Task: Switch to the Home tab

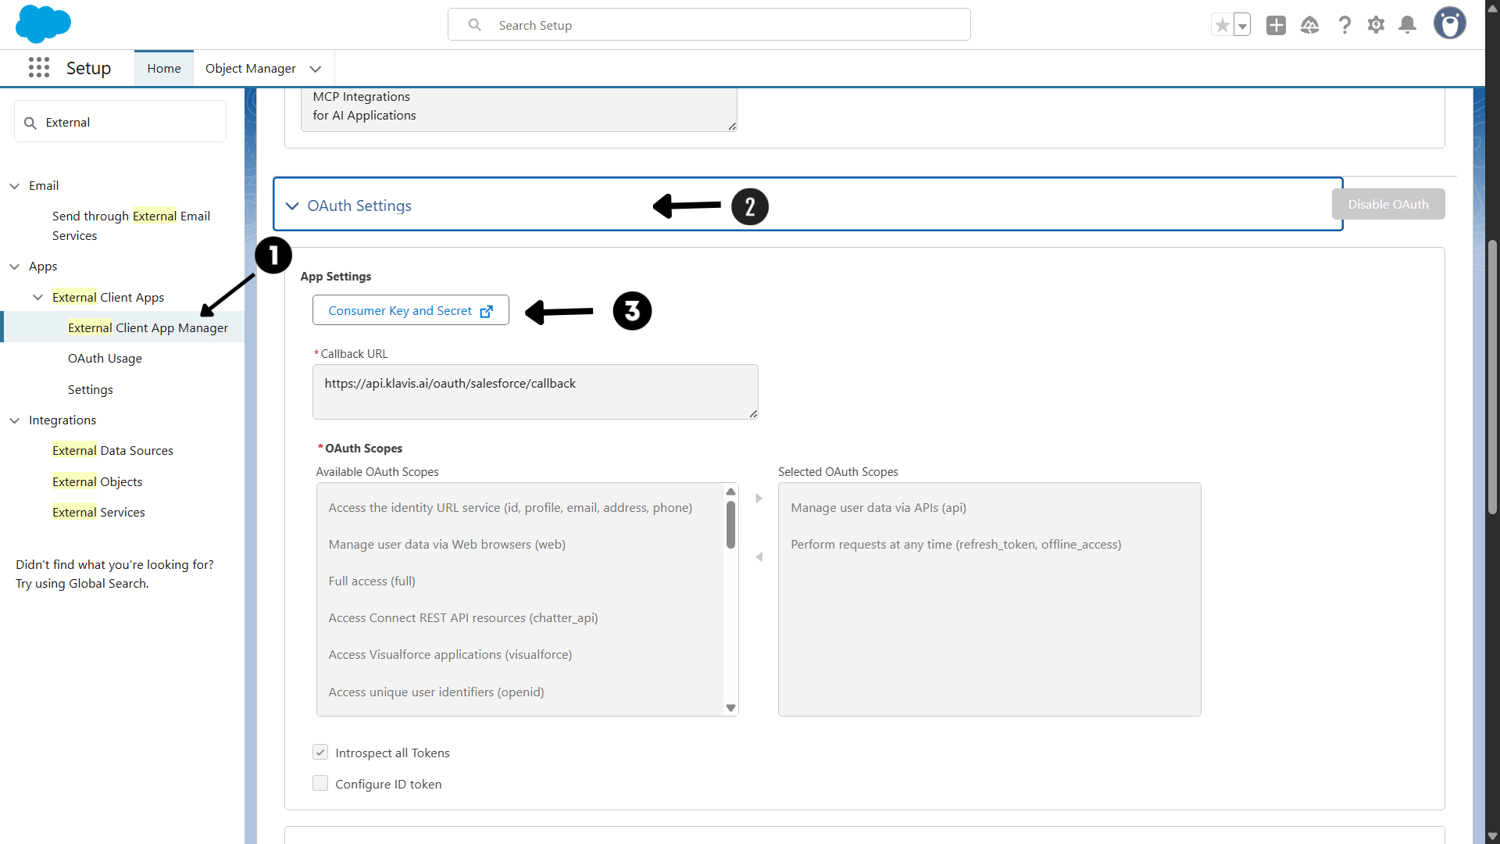Action: pyautogui.click(x=164, y=69)
